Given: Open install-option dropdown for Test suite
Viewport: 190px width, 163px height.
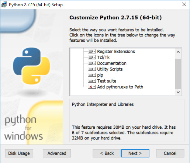Looking at the screenshot, I should [x=92, y=81].
